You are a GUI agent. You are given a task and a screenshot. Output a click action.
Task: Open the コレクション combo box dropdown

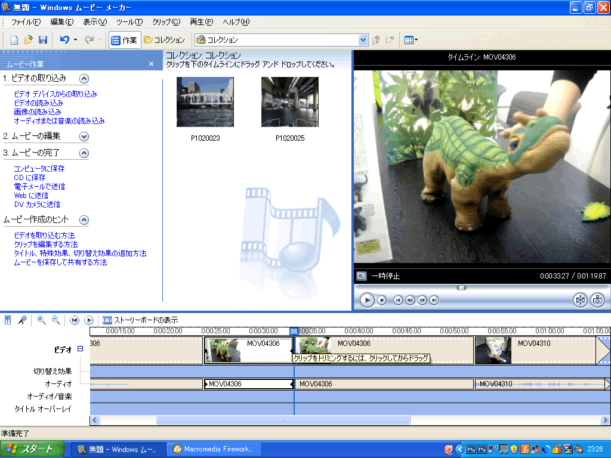coord(363,40)
